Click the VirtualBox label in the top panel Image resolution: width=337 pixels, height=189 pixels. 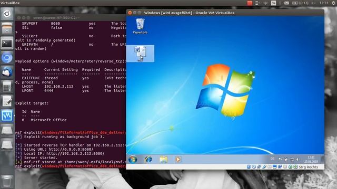[10, 3]
